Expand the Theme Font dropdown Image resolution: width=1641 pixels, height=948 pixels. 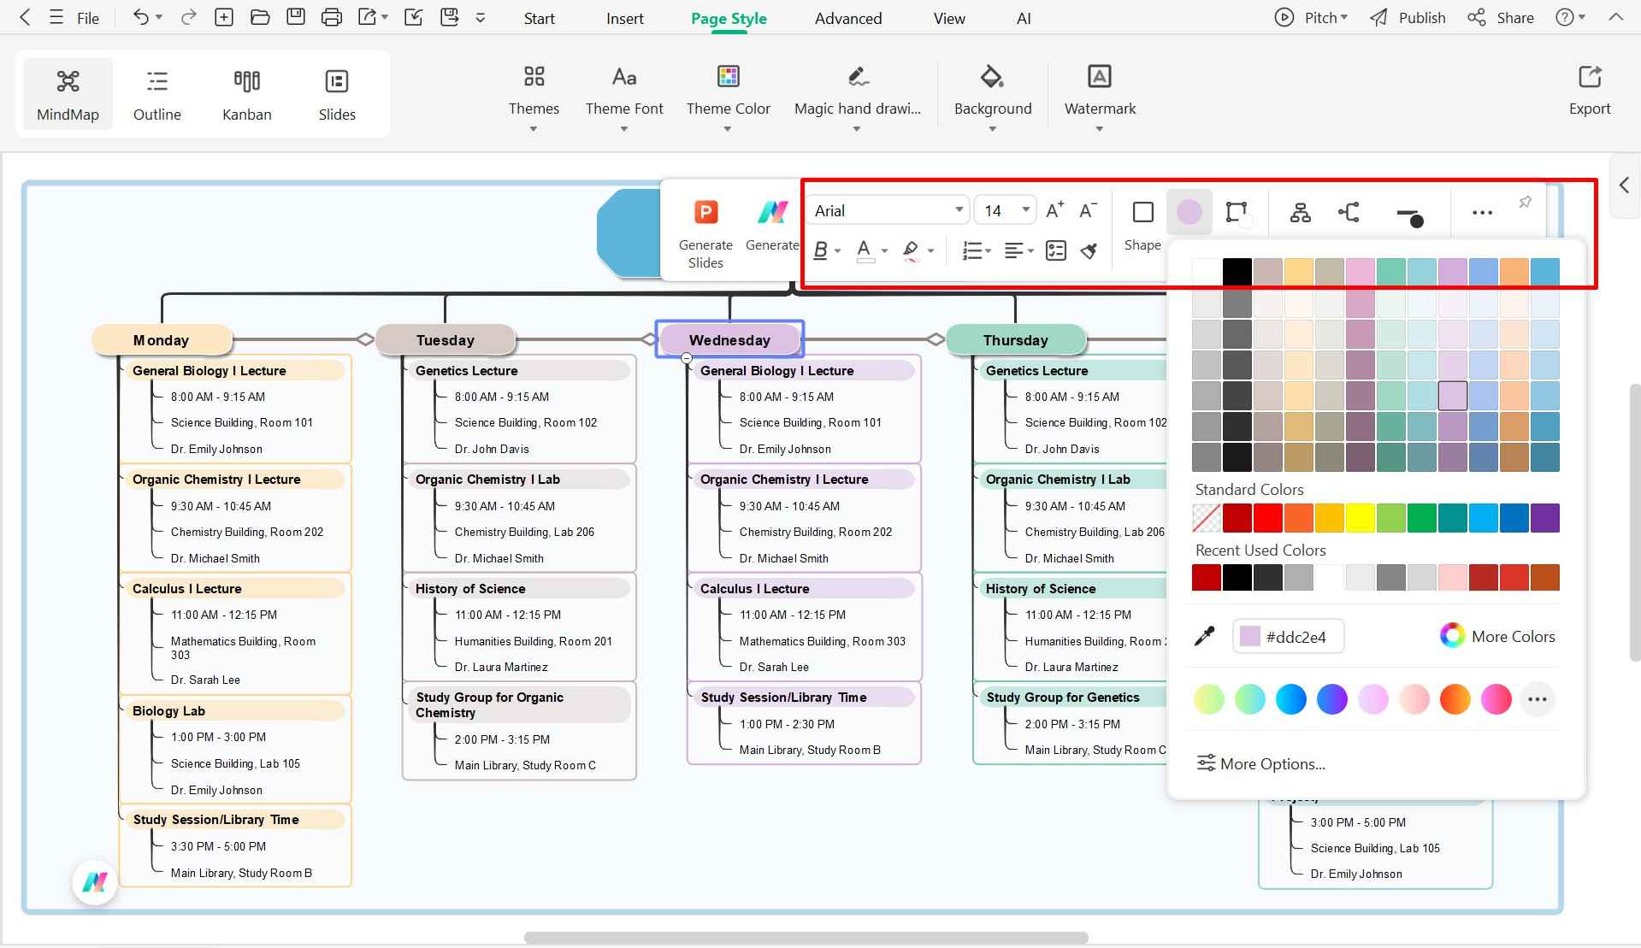click(624, 130)
